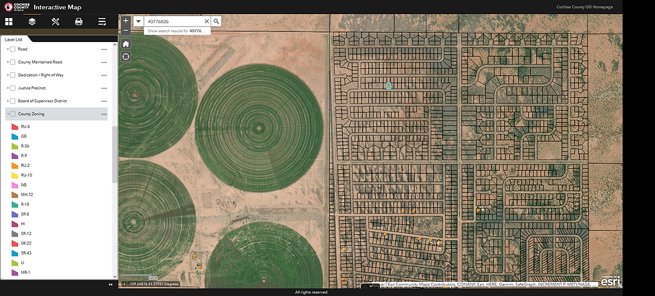
Task: Collapse the side panel arrows
Action: pyautogui.click(x=111, y=285)
